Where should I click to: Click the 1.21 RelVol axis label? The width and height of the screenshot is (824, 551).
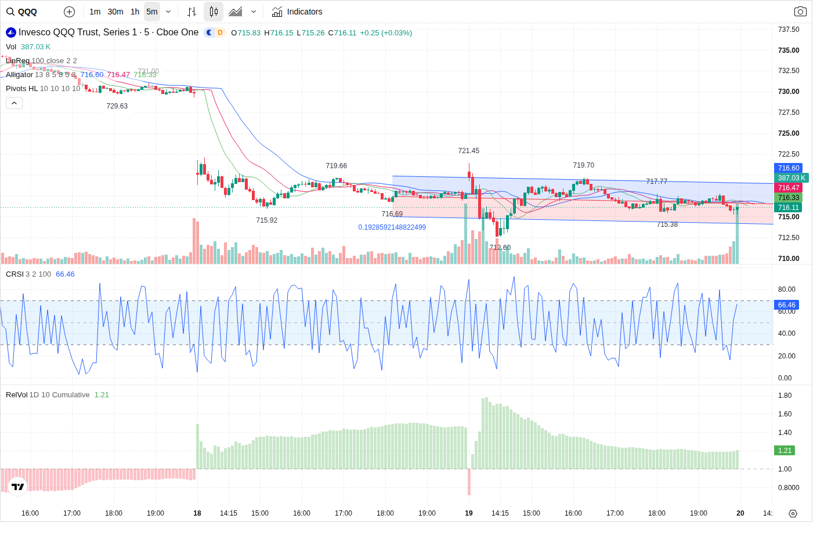[x=785, y=451]
